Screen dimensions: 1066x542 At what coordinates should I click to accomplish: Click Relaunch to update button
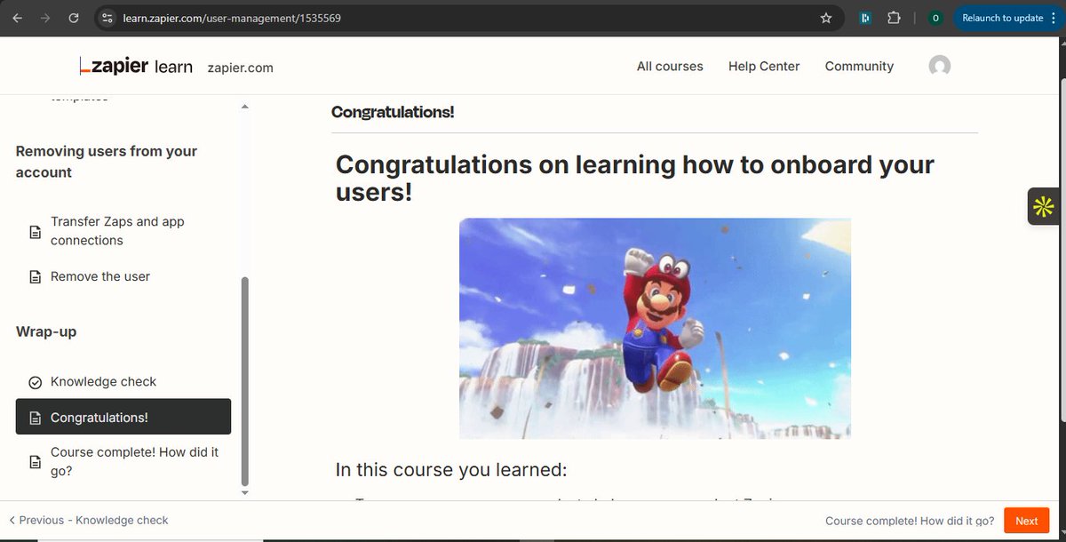click(x=1003, y=18)
